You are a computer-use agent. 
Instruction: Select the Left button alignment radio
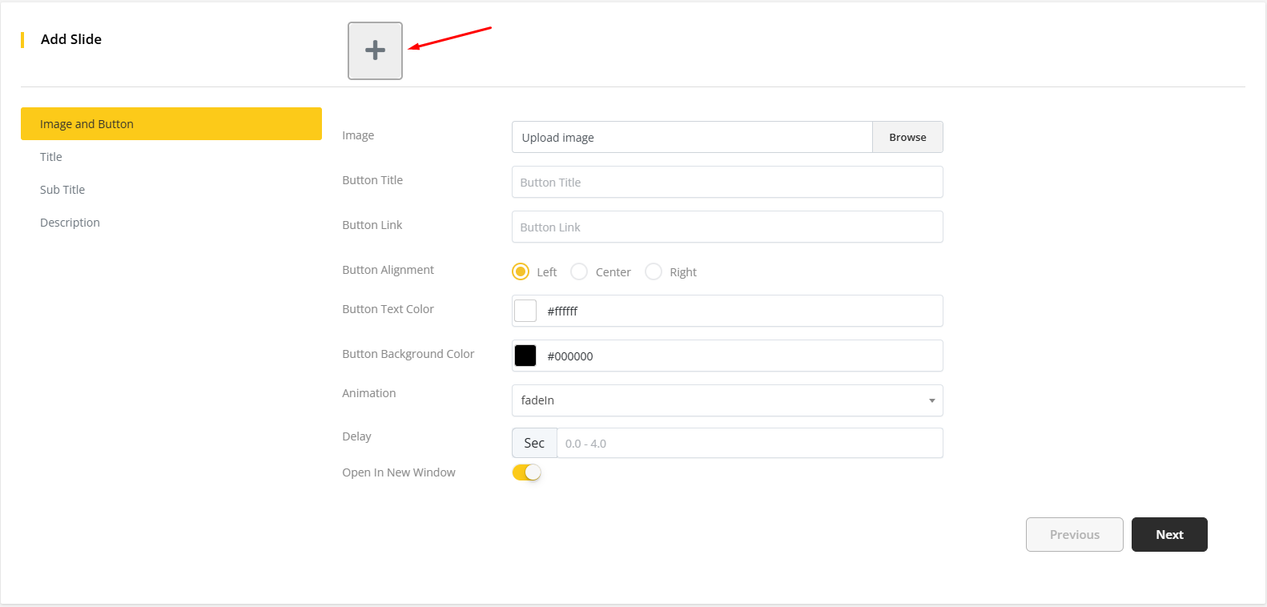pos(521,271)
